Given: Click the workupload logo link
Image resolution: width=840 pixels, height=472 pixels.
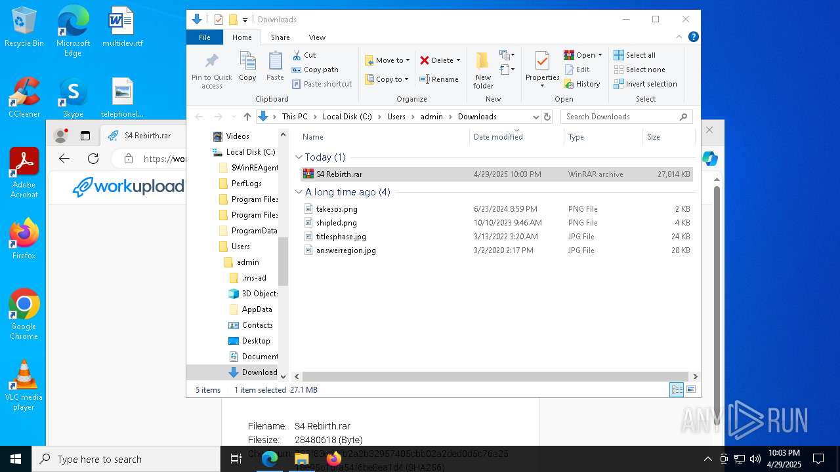Looking at the screenshot, I should 129,187.
